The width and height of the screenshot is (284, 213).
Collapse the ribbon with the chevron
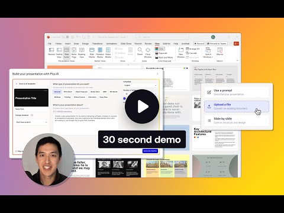tap(237, 60)
